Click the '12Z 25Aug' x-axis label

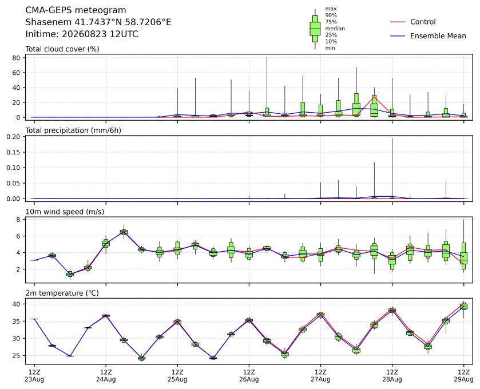point(177,376)
